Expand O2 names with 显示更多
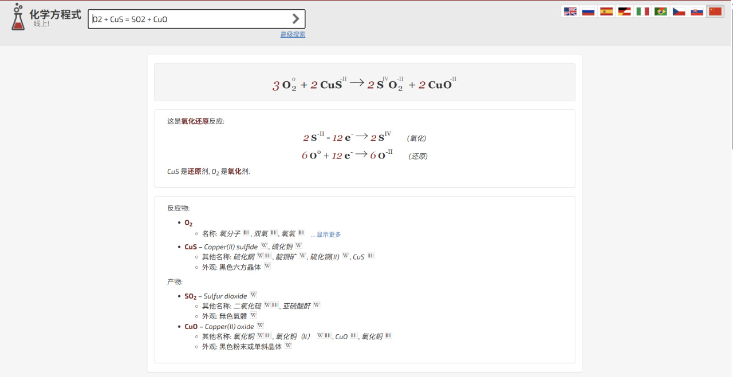 (329, 235)
